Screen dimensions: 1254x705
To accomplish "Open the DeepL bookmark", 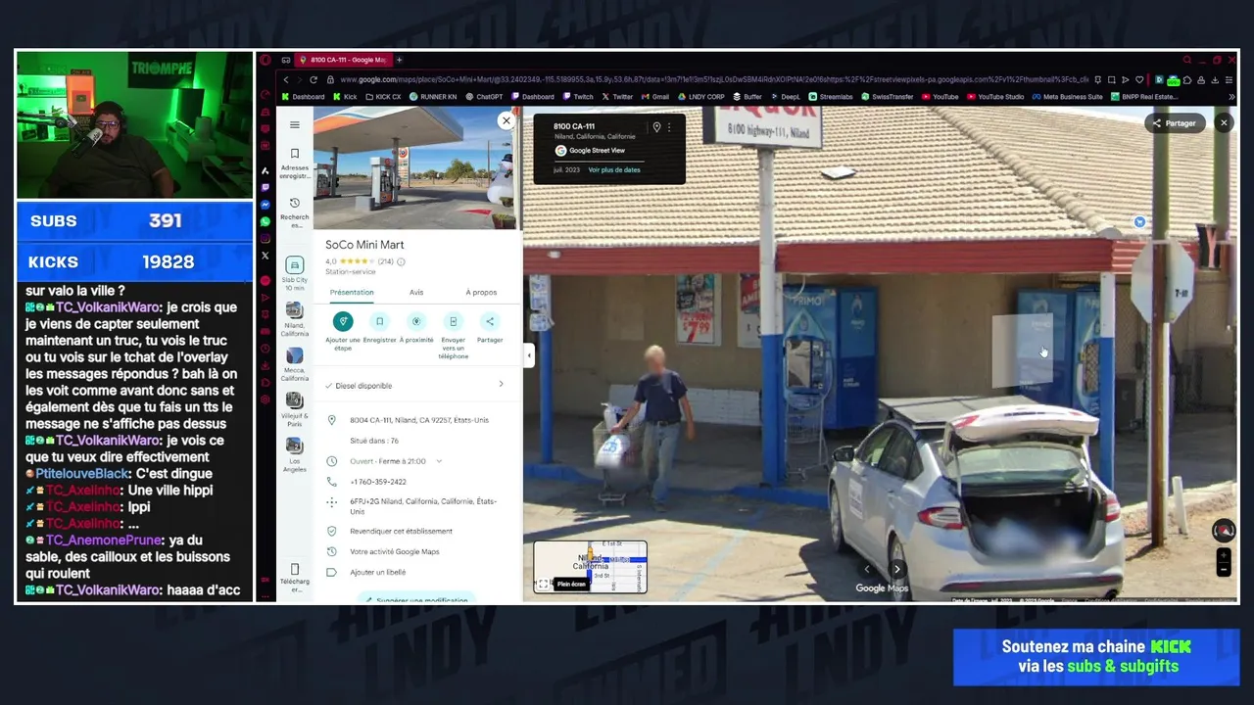I will [x=786, y=97].
